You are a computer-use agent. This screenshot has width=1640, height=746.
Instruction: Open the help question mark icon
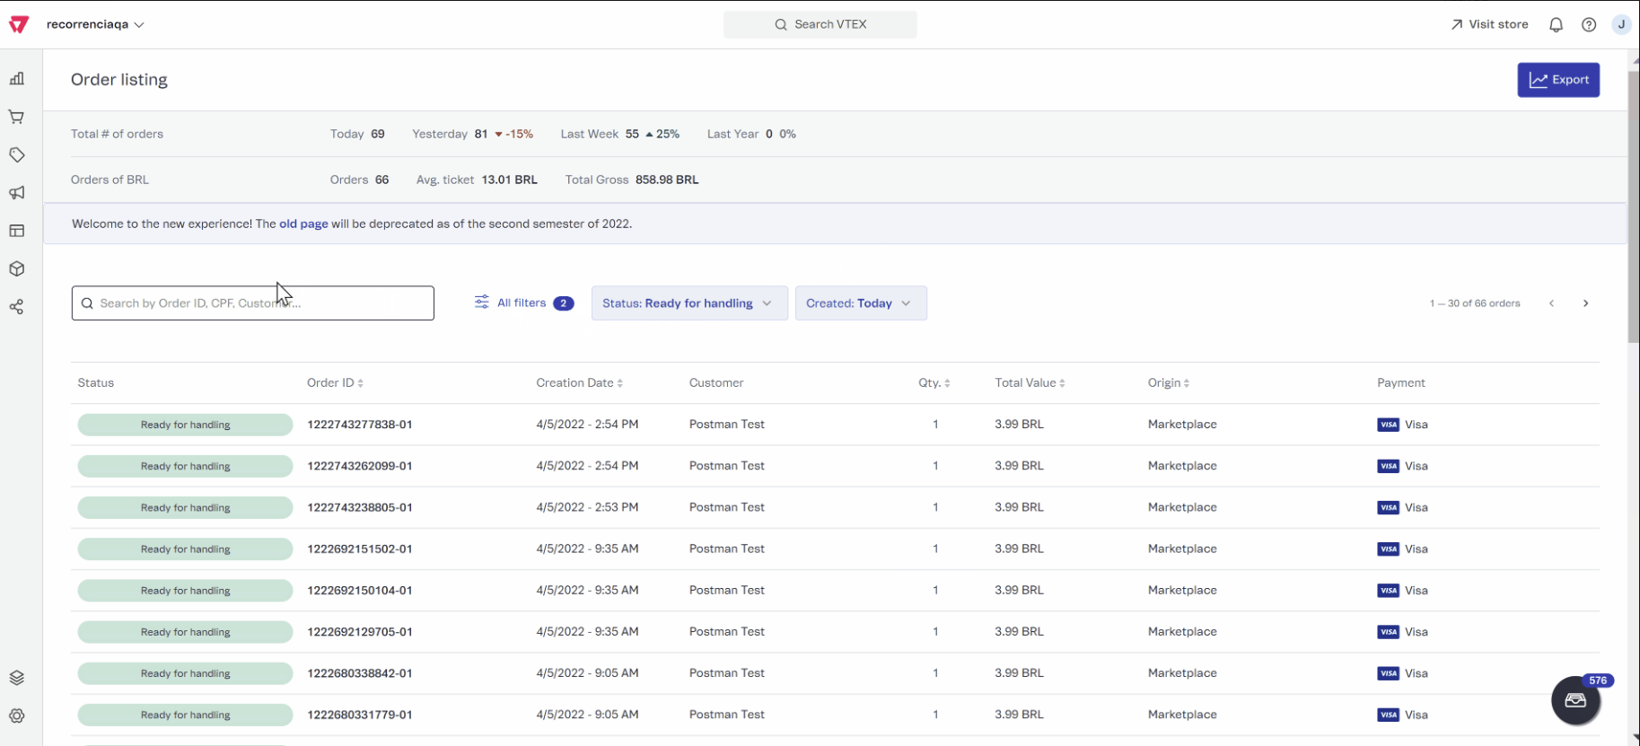1589,25
